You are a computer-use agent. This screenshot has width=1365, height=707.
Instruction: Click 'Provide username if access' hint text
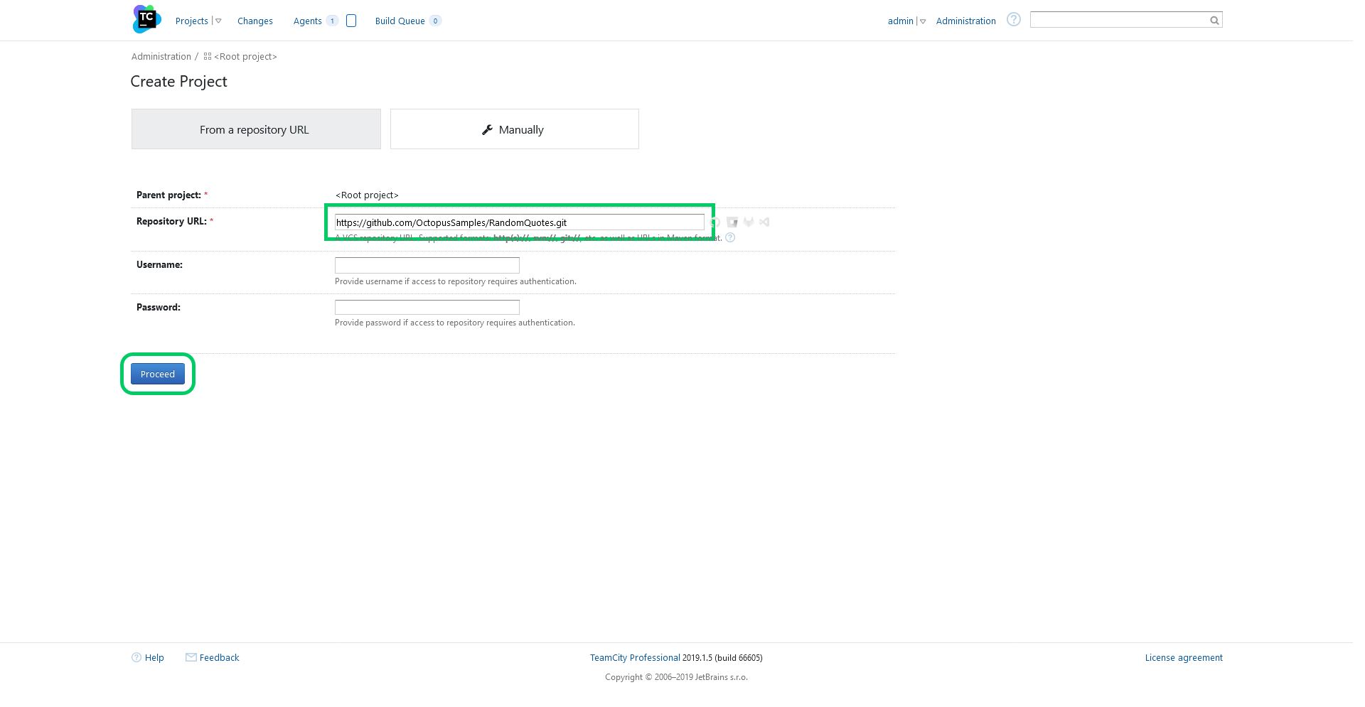point(456,281)
